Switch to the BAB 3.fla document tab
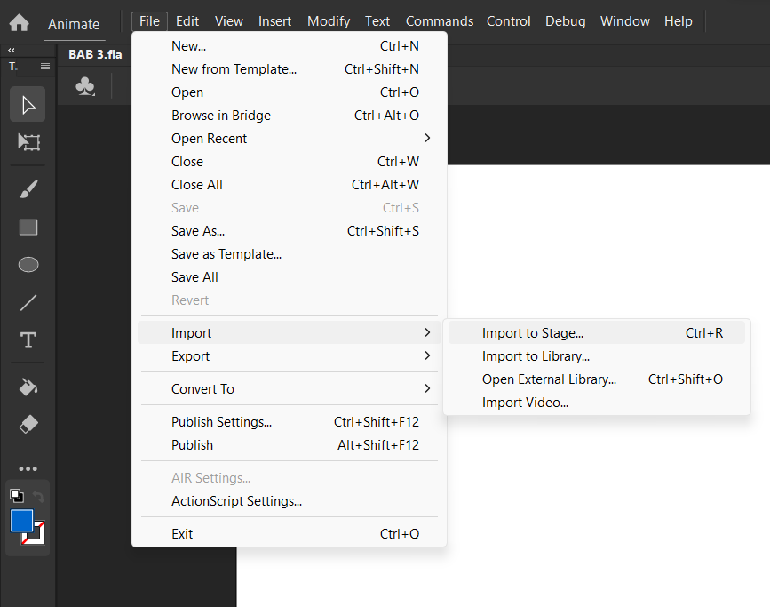Image resolution: width=770 pixels, height=607 pixels. 95,54
